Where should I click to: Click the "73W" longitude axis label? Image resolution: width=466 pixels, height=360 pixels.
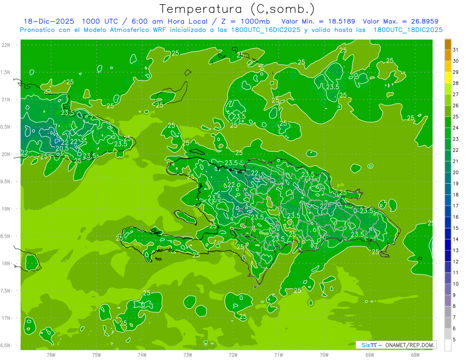click(188, 355)
